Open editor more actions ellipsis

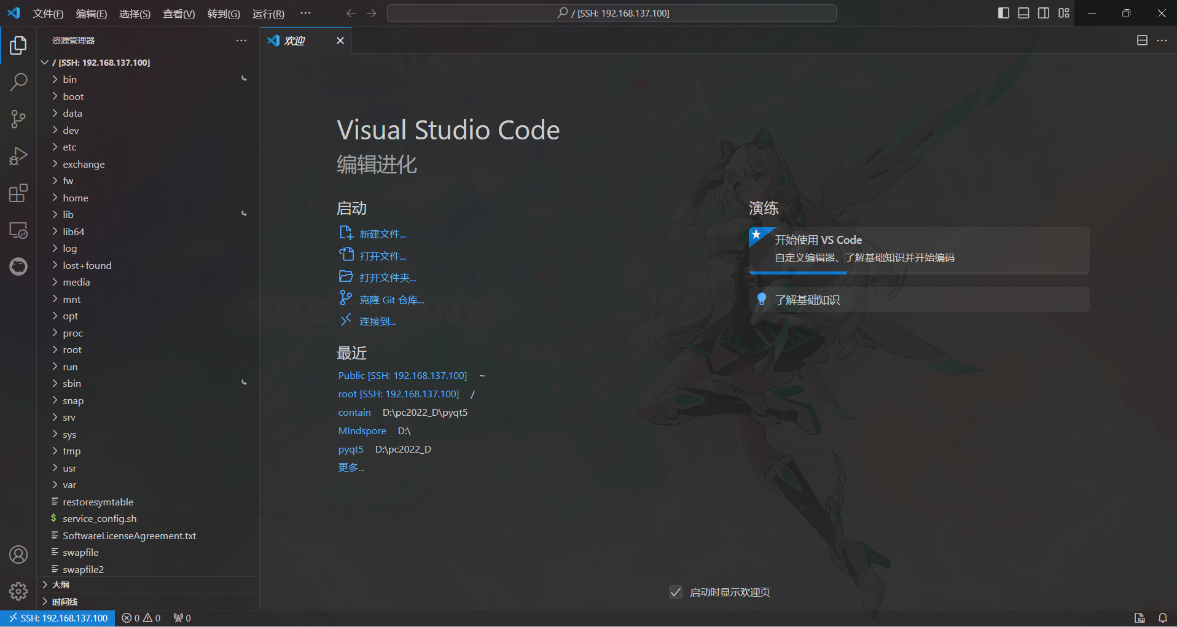(1162, 40)
